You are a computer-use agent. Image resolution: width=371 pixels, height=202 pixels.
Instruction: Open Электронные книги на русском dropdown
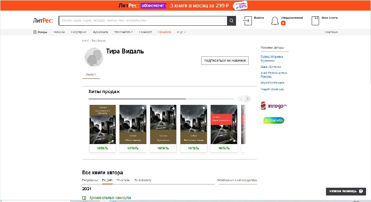click(x=237, y=180)
